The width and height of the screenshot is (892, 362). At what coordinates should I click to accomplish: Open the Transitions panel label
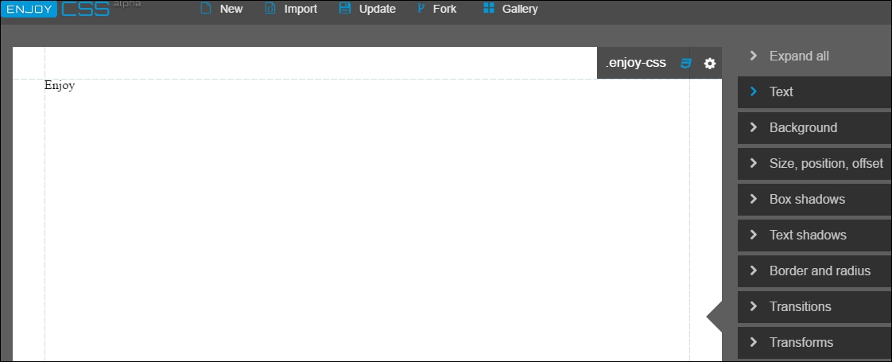[x=800, y=307]
